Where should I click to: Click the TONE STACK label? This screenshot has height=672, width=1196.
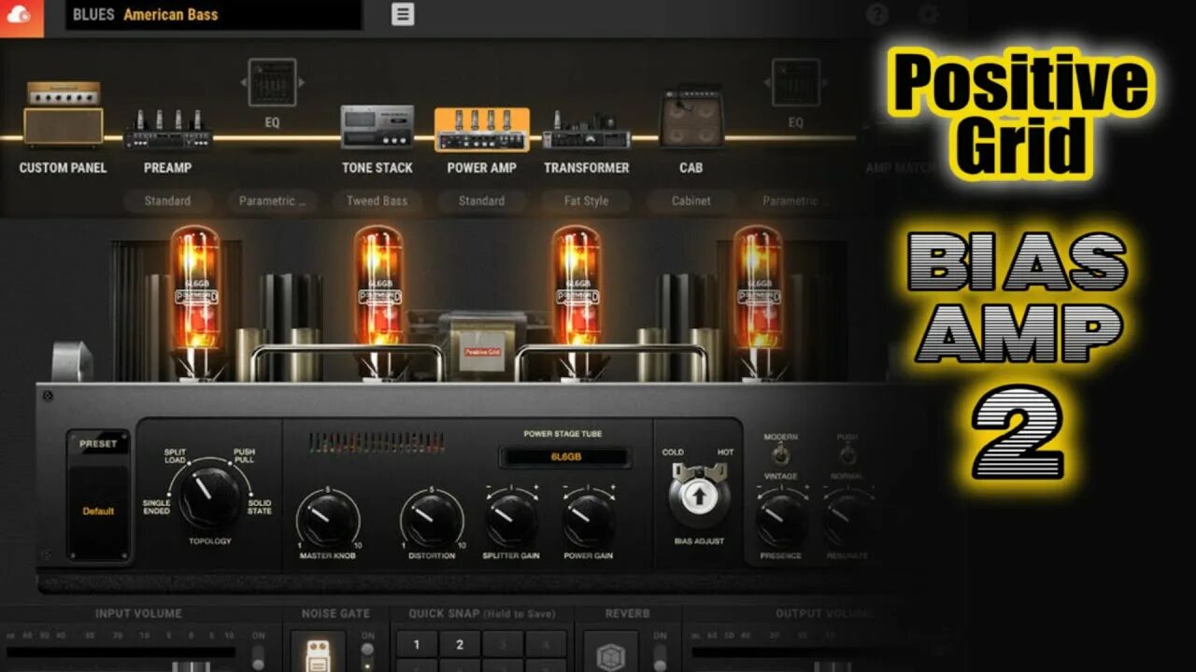377,168
